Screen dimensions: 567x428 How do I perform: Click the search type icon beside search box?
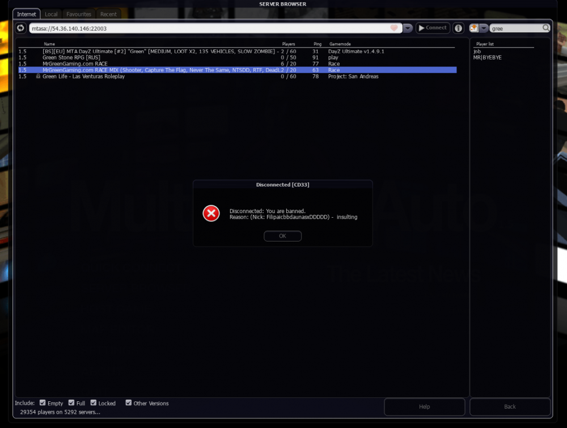473,28
